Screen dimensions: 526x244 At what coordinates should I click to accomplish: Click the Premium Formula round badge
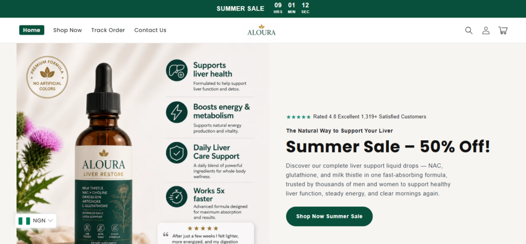47,77
